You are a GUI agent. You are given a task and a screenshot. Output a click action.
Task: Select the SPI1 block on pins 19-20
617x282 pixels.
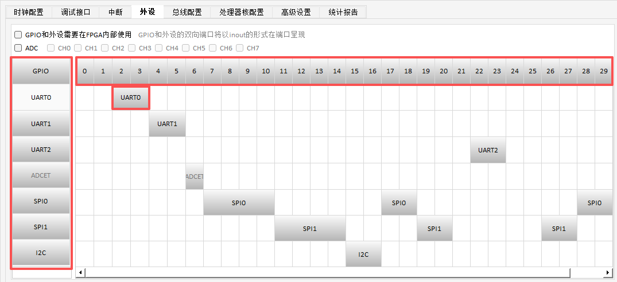click(x=434, y=228)
